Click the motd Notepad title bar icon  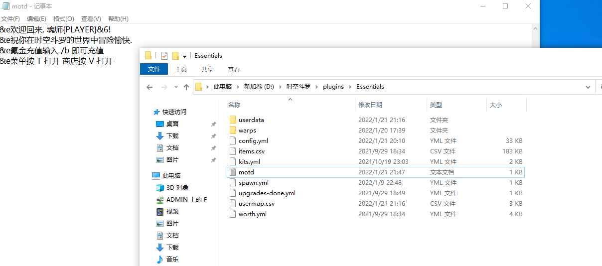(6, 6)
